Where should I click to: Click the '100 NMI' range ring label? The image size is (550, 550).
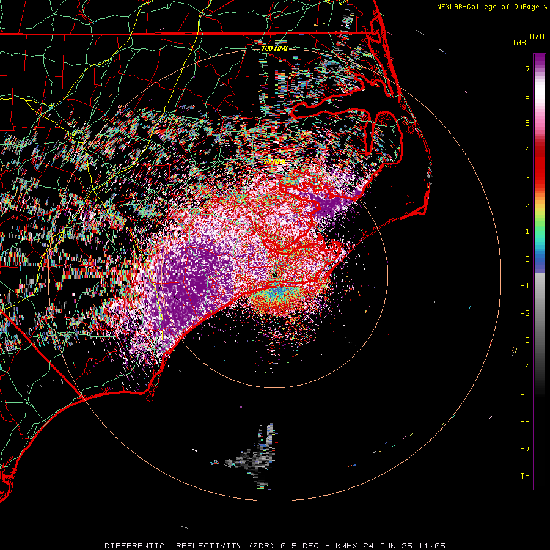[274, 48]
